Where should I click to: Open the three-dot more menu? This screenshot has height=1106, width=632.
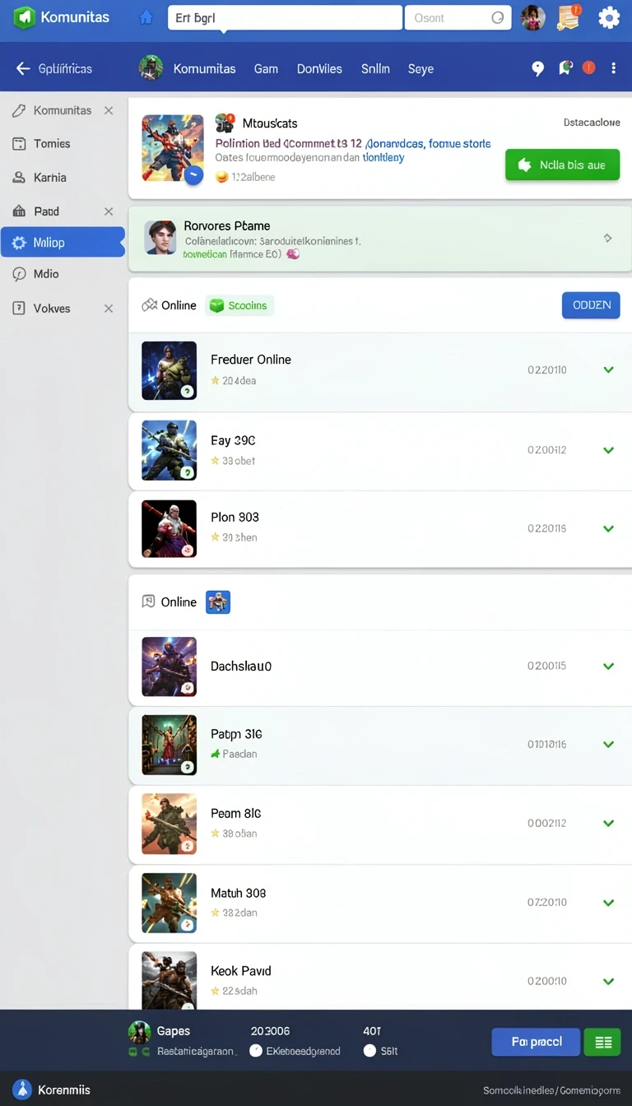614,68
